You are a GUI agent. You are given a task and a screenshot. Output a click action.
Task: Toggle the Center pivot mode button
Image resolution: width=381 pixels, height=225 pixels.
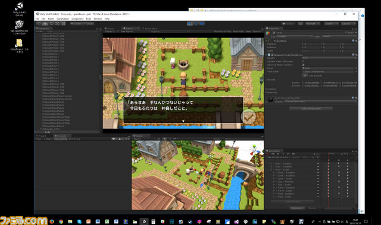[x=76, y=24]
